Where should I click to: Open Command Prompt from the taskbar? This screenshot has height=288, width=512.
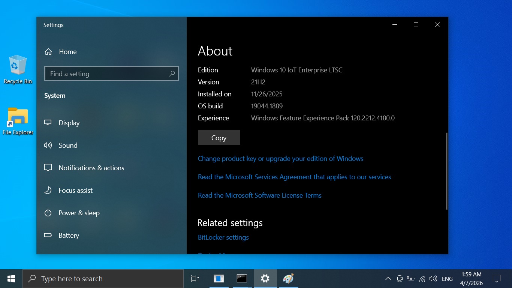coord(242,279)
